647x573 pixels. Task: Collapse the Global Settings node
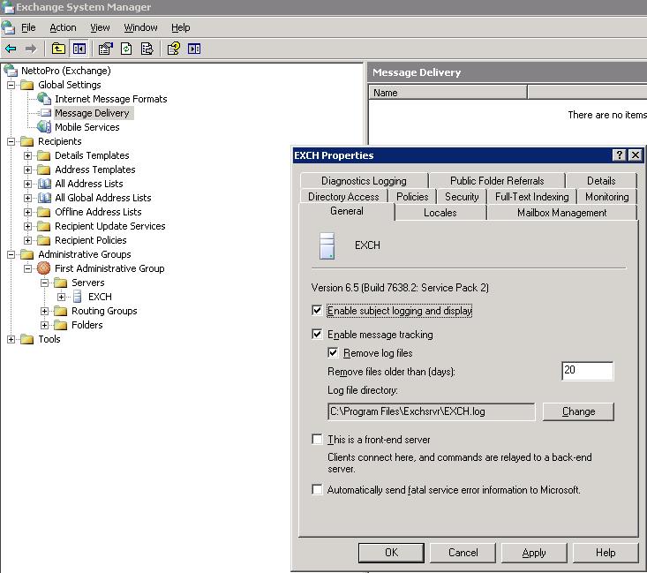(11, 85)
